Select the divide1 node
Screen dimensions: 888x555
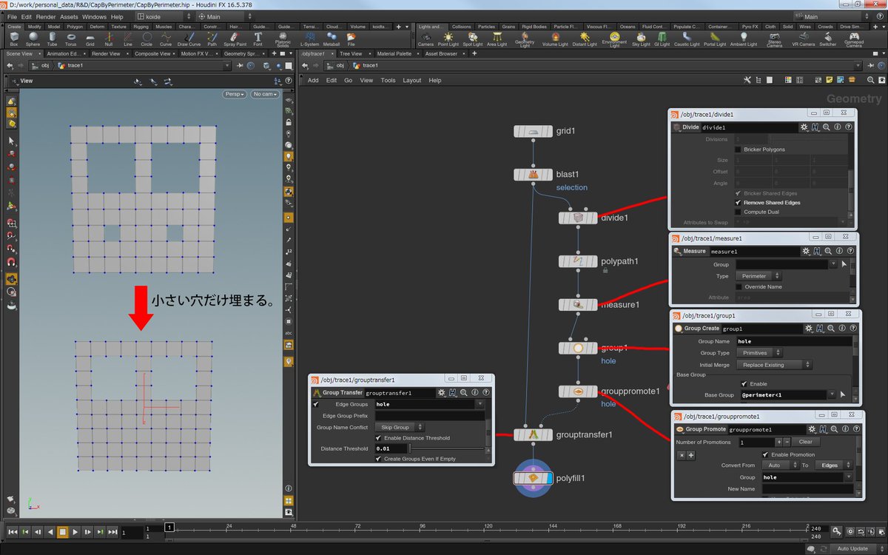coord(578,218)
